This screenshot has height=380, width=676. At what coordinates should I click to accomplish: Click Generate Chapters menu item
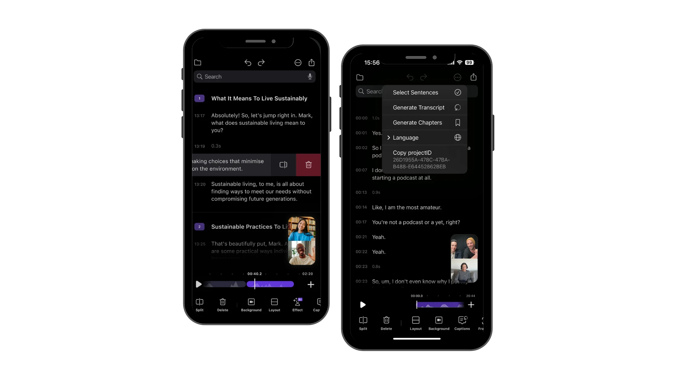417,122
